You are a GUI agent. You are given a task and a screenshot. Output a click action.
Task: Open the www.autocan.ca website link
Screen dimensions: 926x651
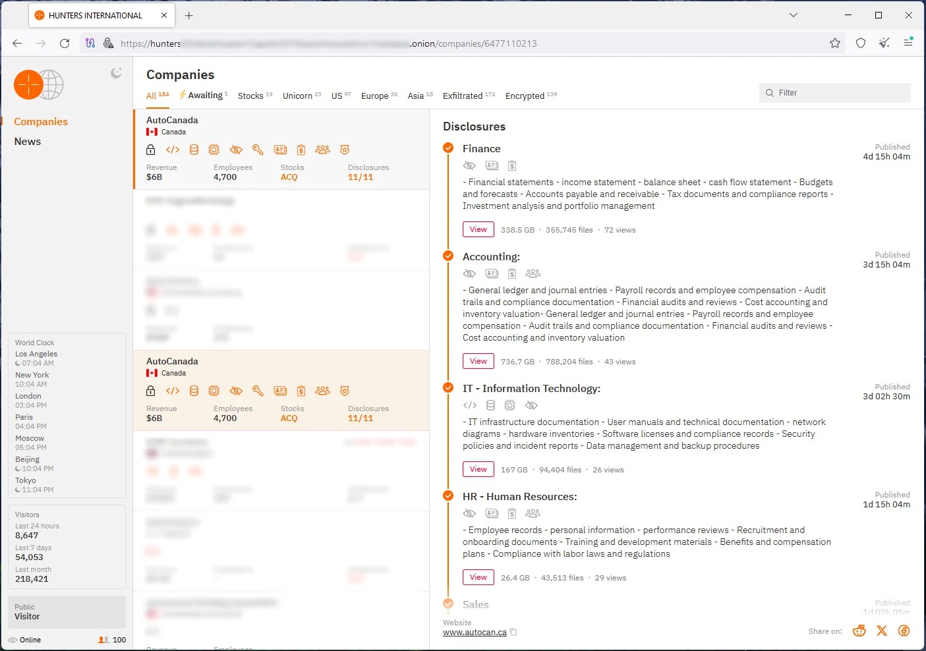(x=475, y=633)
